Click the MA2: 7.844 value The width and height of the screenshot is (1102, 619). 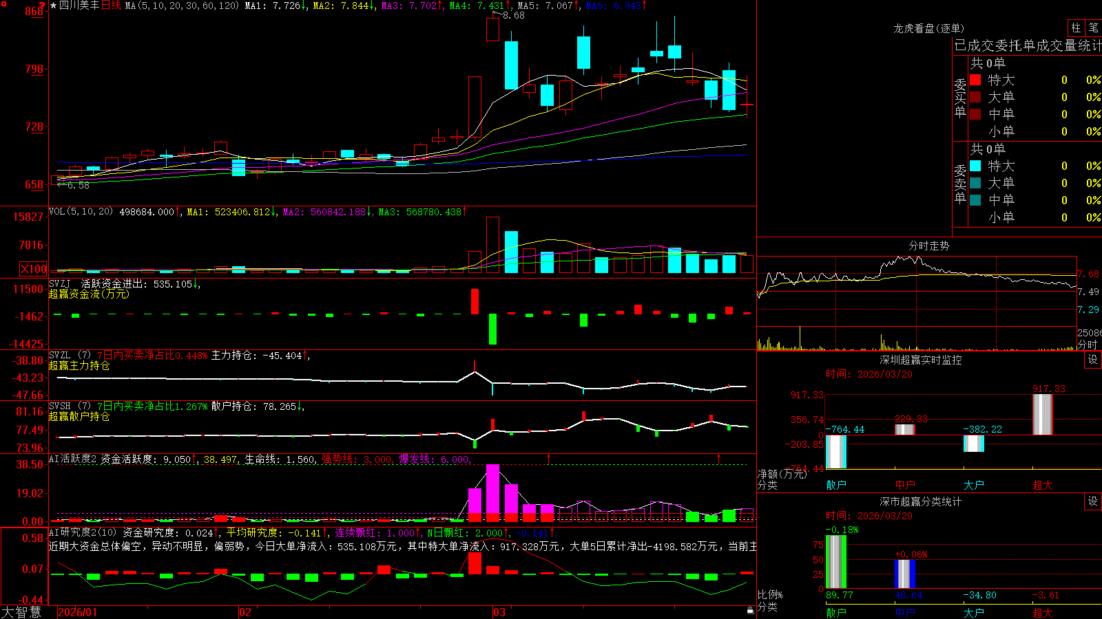pos(344,6)
